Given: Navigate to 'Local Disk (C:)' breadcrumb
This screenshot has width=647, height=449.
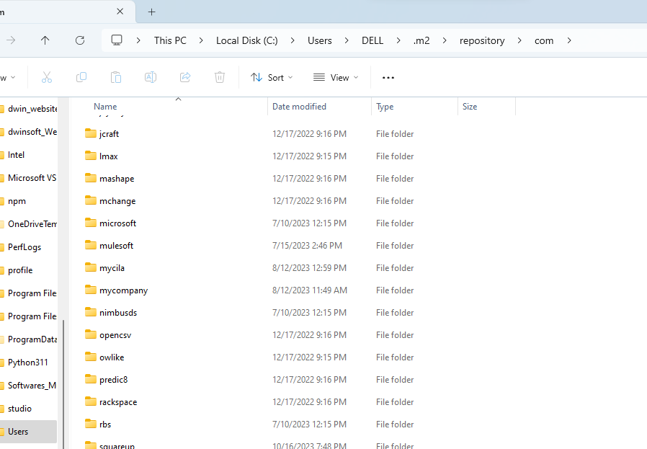Looking at the screenshot, I should [247, 40].
